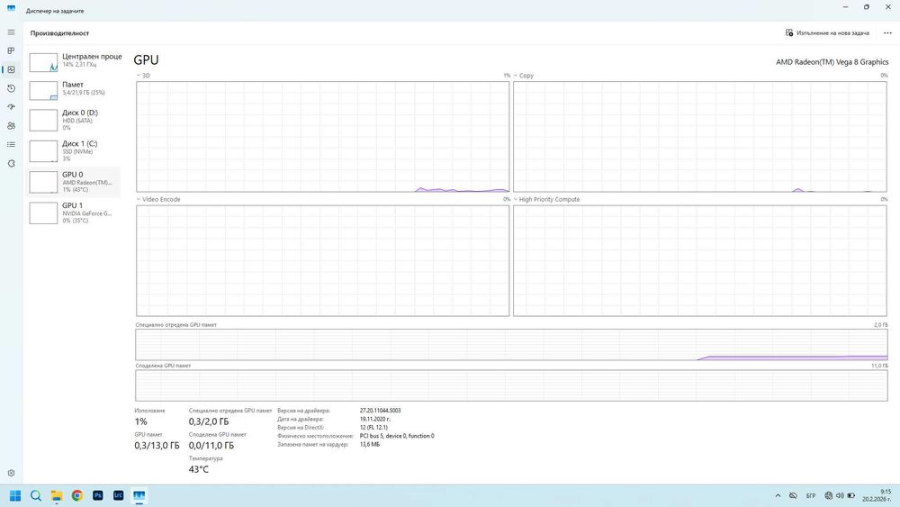Image resolution: width=900 pixels, height=507 pixels.
Task: Click the Памет mini graph thumbnail
Action: pyautogui.click(x=43, y=91)
